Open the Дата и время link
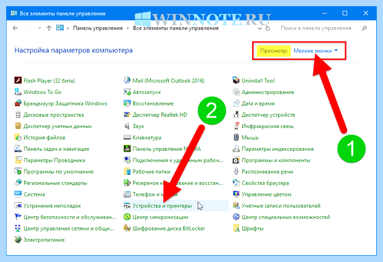Viewport: 383px width, 262px height. pyautogui.click(x=258, y=104)
